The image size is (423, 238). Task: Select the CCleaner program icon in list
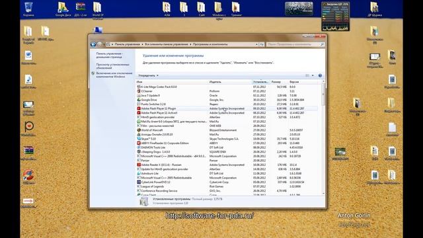[139, 91]
